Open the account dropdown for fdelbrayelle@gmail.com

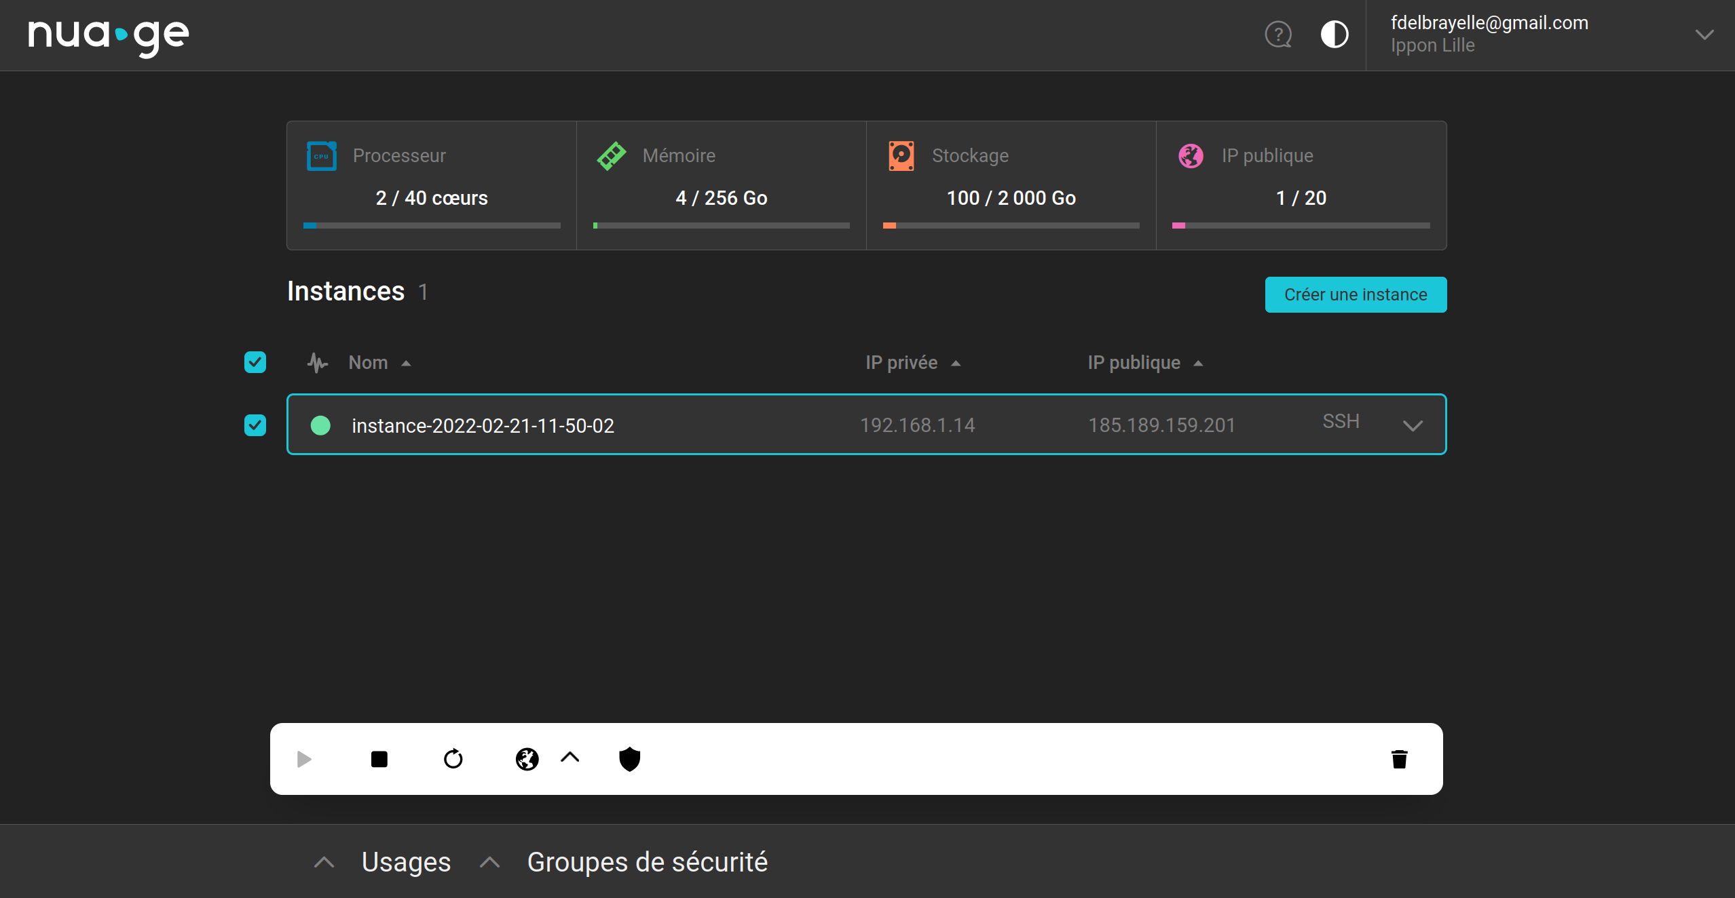pyautogui.click(x=1706, y=35)
